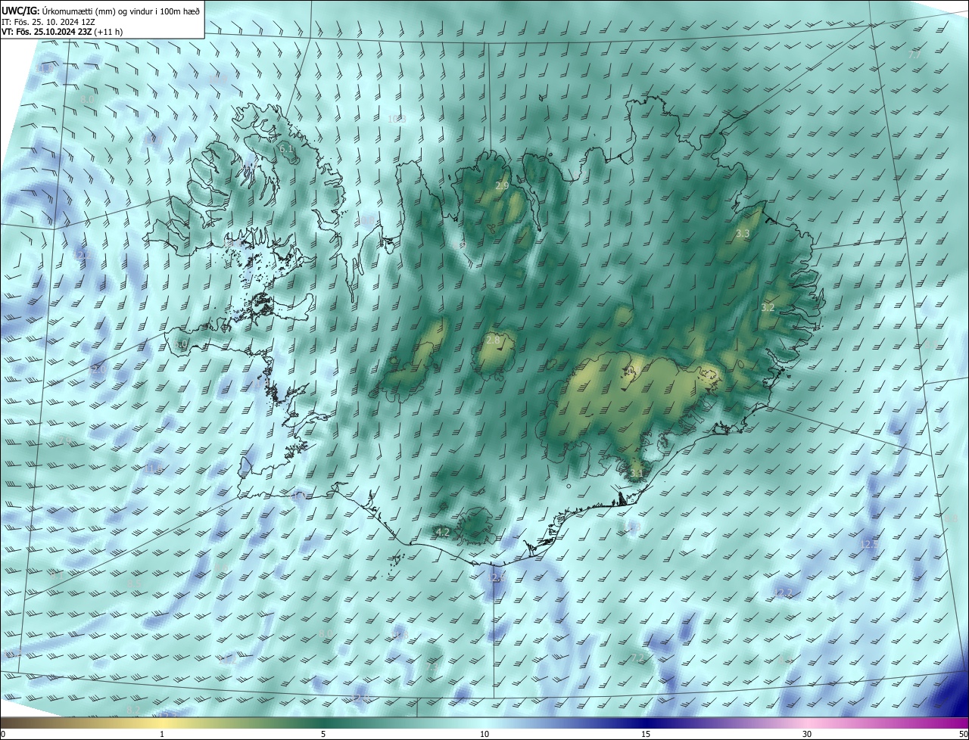Screen dimensions: 969x740
Task: Pick the dark navy color band above tick 15
Action: pos(646,723)
